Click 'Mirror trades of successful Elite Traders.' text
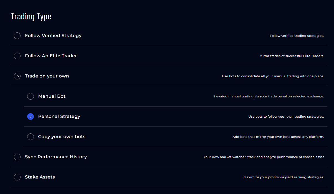Viewport: 334px width, 194px height. point(292,56)
